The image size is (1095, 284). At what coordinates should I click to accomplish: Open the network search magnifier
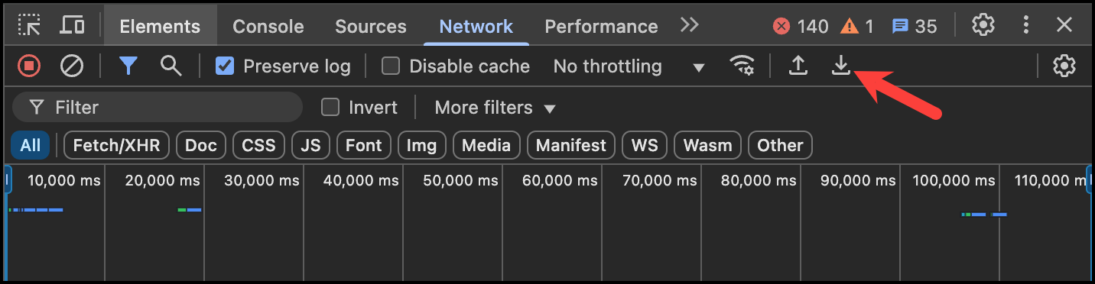(171, 66)
